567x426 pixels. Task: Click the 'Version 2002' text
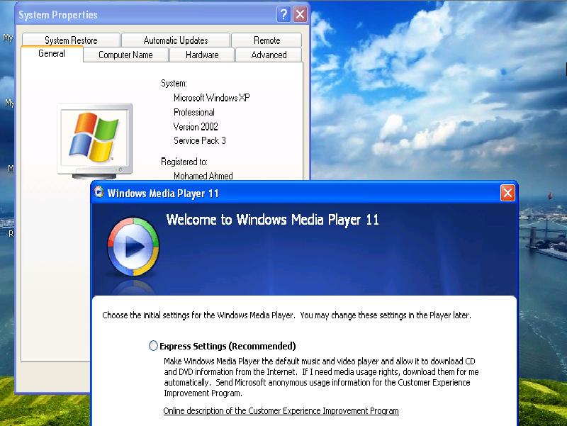point(196,127)
